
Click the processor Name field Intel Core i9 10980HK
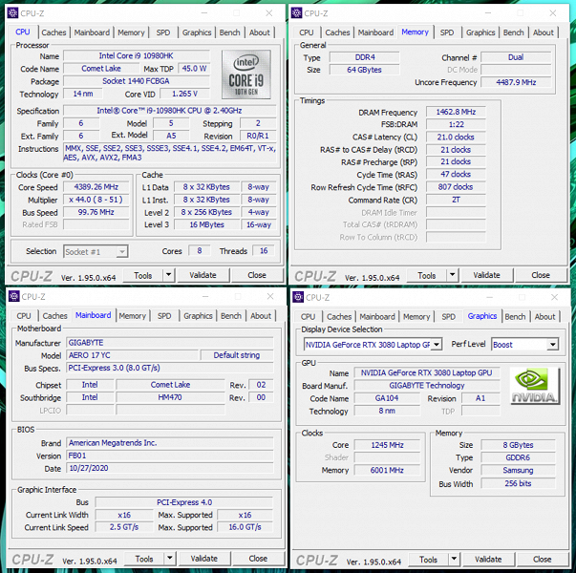coord(137,55)
